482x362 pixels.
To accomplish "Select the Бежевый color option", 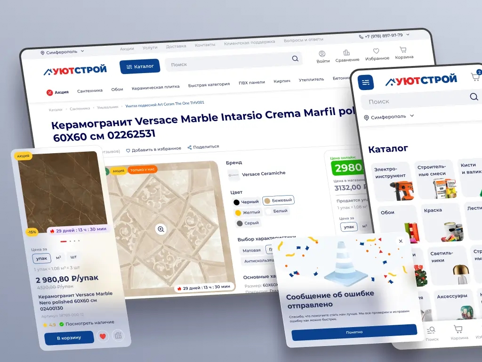I will (x=278, y=200).
